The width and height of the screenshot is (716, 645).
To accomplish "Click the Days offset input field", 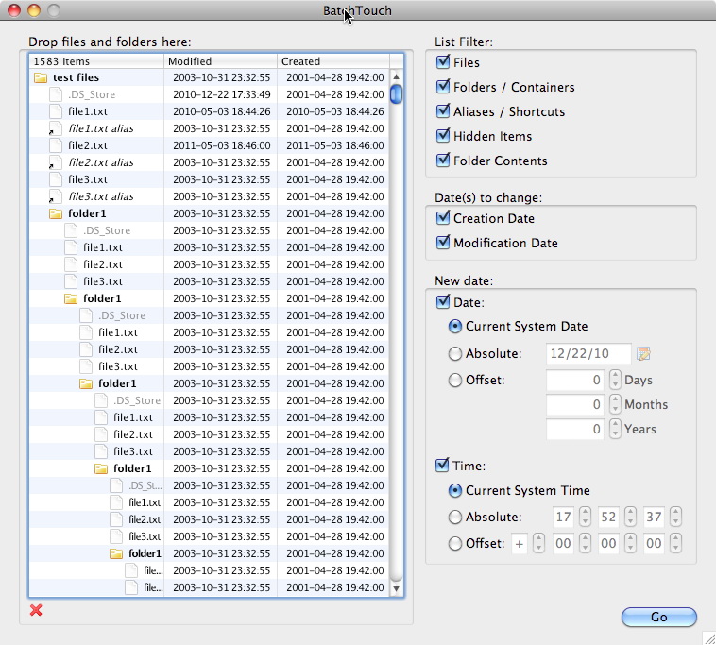I will pos(576,380).
